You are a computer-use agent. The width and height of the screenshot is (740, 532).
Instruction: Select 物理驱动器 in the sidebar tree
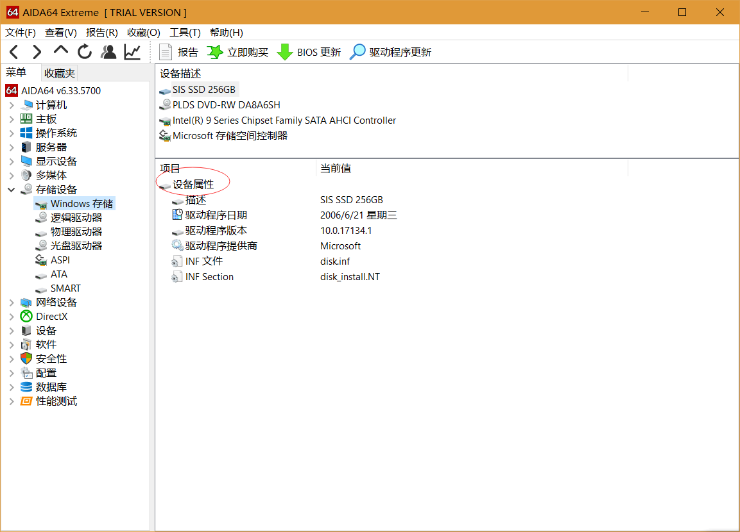[x=76, y=232]
